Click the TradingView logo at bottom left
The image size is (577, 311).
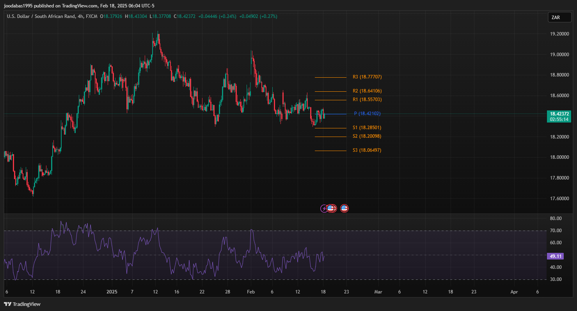[x=23, y=304]
